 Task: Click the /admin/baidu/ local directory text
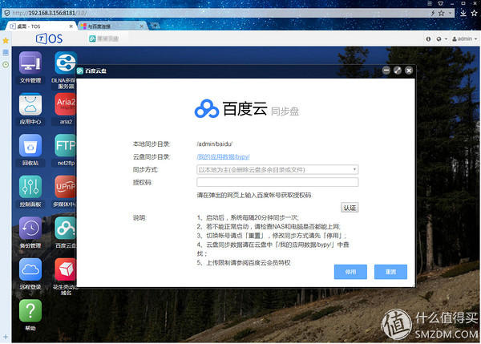coord(214,144)
